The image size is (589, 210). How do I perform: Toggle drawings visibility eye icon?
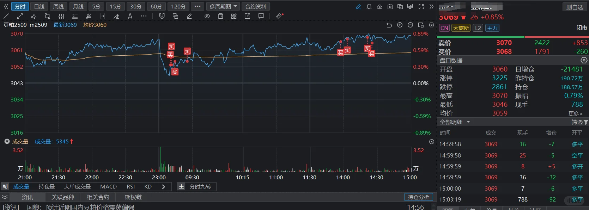207,16
